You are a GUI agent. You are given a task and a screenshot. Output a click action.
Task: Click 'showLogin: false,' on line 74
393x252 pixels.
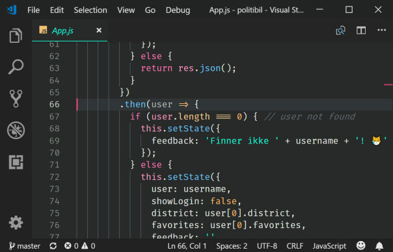pyautogui.click(x=197, y=201)
